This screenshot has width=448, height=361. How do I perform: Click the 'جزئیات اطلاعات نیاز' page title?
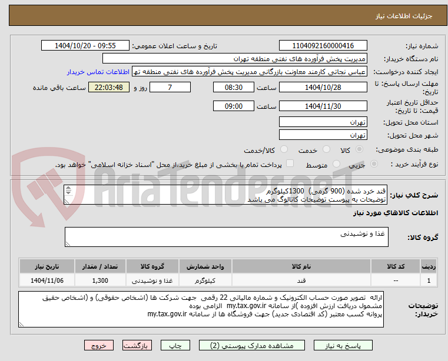(x=404, y=16)
